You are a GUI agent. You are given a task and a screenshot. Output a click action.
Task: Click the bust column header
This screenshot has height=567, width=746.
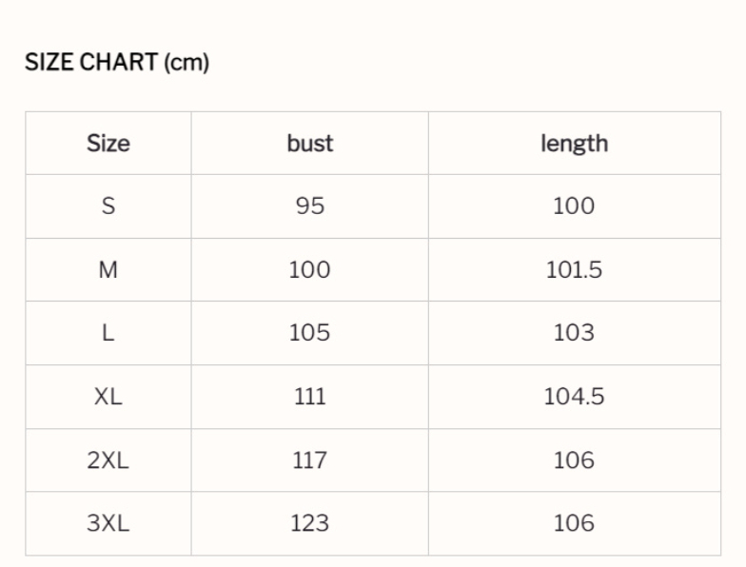310,144
